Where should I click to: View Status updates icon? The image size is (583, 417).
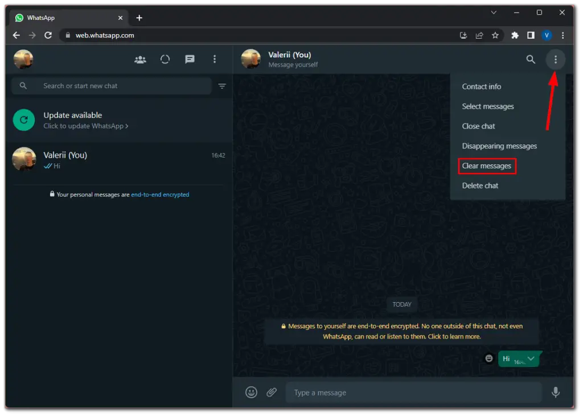165,59
